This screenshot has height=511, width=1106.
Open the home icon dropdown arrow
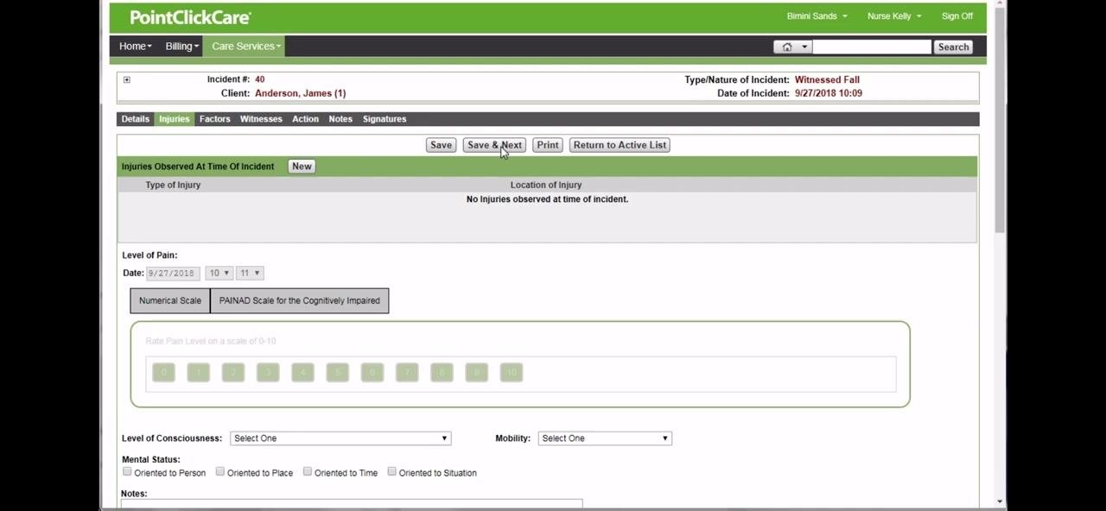pos(804,47)
